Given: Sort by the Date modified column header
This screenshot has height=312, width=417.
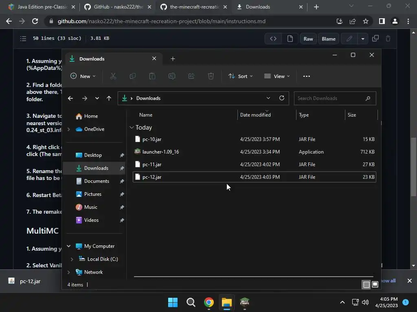Looking at the screenshot, I should point(255,115).
